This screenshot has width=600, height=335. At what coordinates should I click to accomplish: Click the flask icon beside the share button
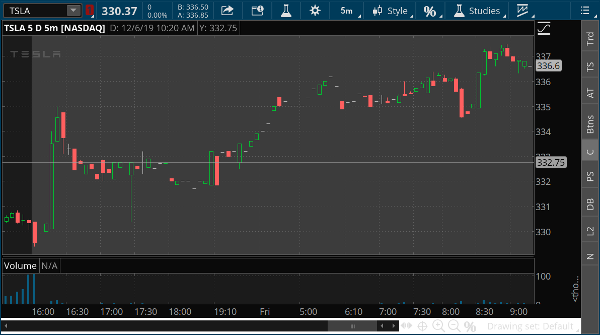(x=286, y=11)
